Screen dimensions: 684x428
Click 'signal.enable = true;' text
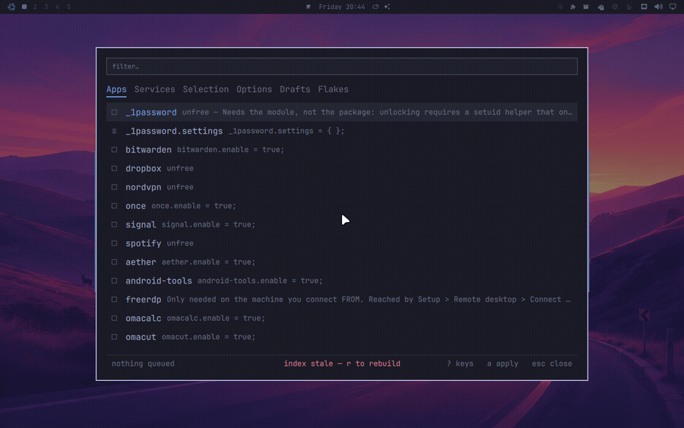(208, 225)
